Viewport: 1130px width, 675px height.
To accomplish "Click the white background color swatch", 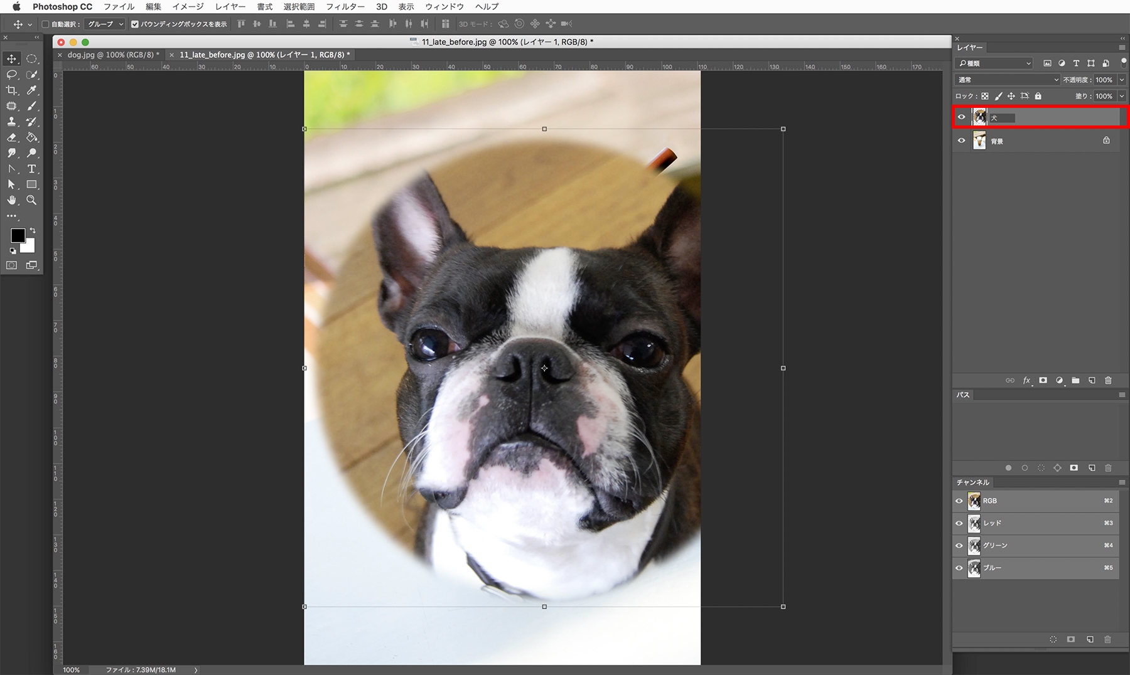I will click(x=30, y=247).
